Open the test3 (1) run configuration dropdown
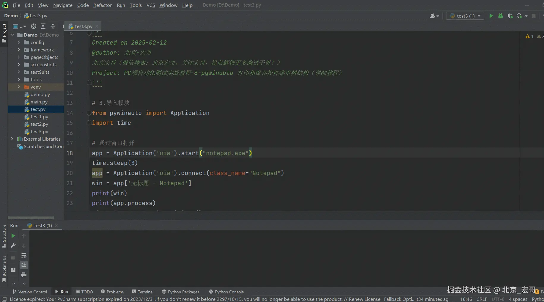Image resolution: width=544 pixels, height=302 pixels. tap(465, 16)
